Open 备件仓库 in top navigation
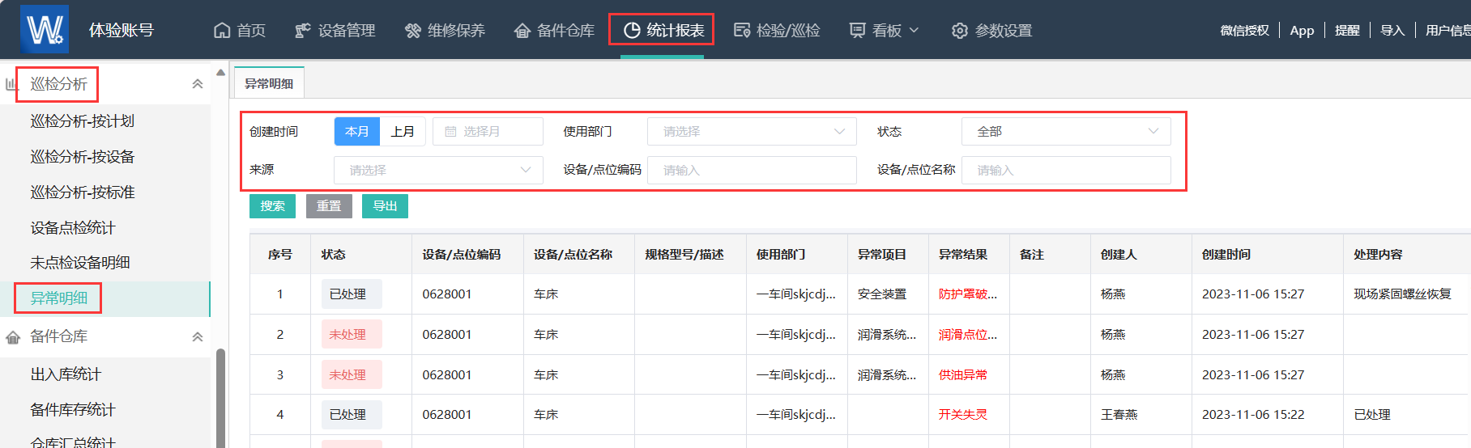This screenshot has height=448, width=1471. coord(554,31)
